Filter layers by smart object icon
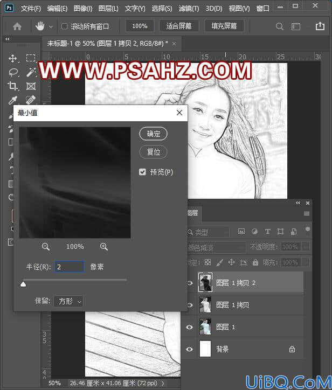The width and height of the screenshot is (332, 390). 294,232
